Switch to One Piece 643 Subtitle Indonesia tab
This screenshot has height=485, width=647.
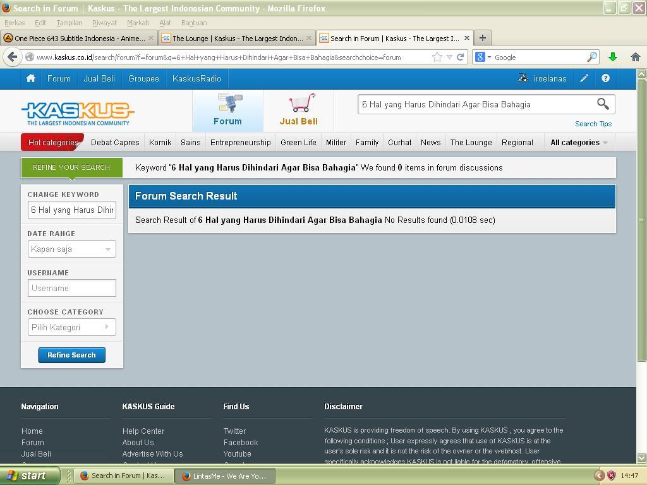(x=78, y=38)
